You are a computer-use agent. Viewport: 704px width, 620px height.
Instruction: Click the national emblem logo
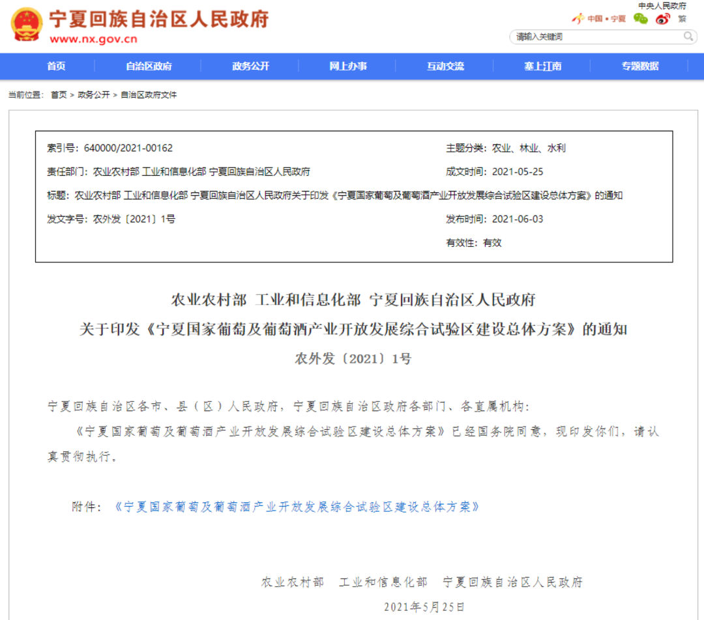click(26, 24)
